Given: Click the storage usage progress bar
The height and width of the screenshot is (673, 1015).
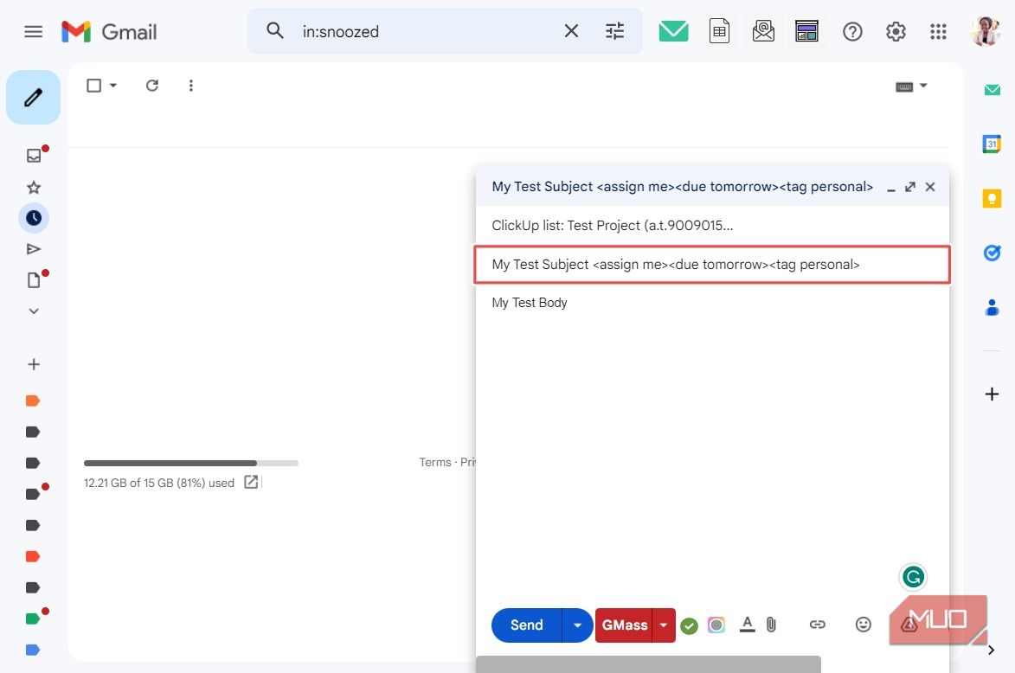Looking at the screenshot, I should (x=191, y=463).
